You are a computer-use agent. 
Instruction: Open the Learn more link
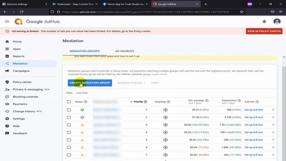(x=159, y=74)
